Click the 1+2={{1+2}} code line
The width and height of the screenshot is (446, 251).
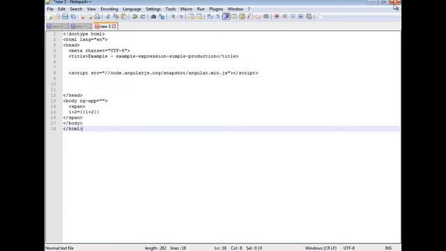coord(84,112)
